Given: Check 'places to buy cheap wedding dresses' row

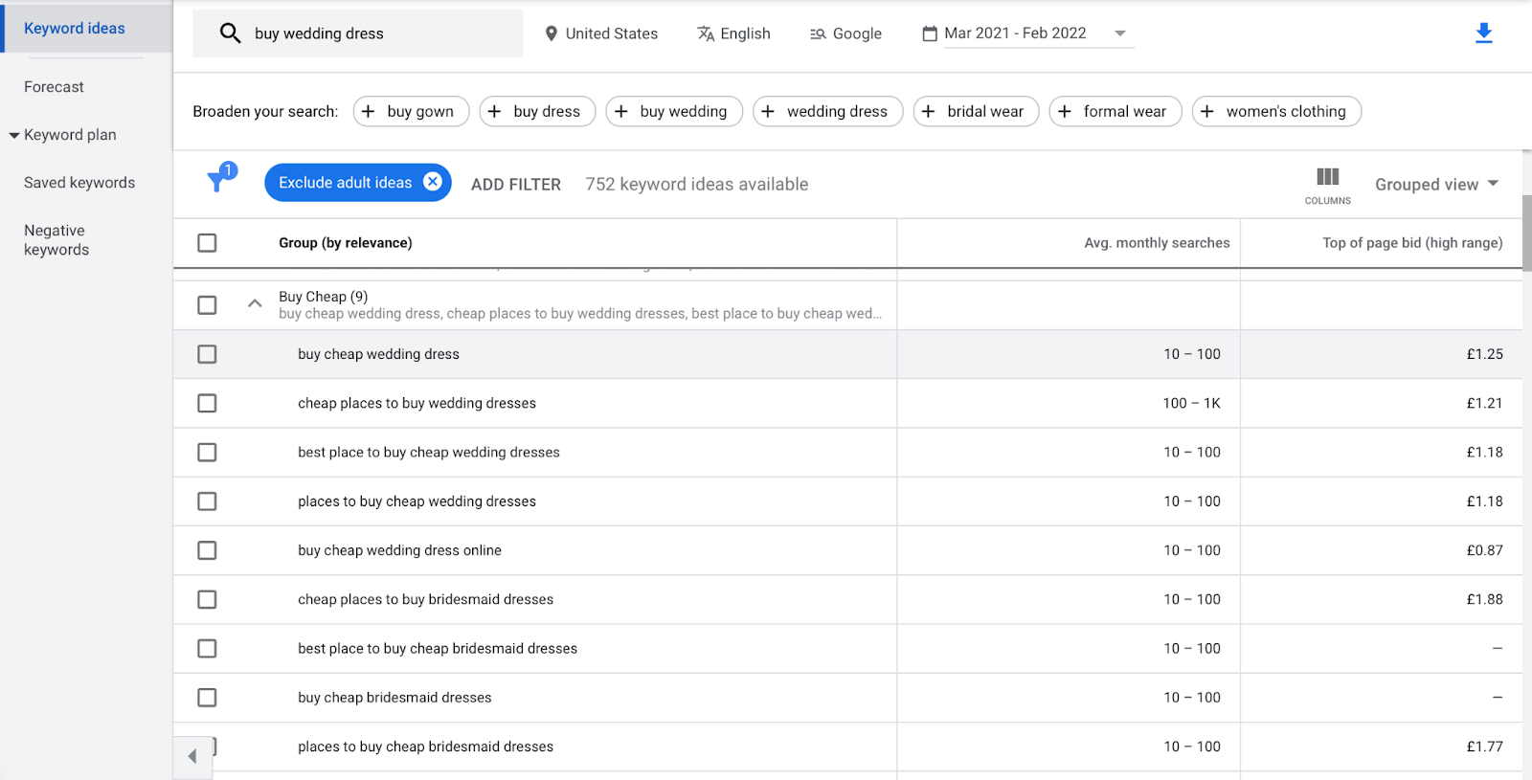Looking at the screenshot, I should (x=207, y=501).
